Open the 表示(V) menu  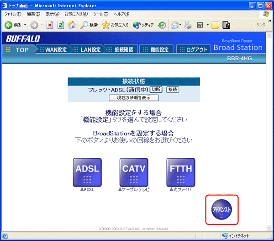coord(53,14)
